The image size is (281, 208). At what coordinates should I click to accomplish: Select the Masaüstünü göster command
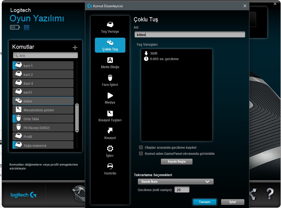click(x=43, y=110)
